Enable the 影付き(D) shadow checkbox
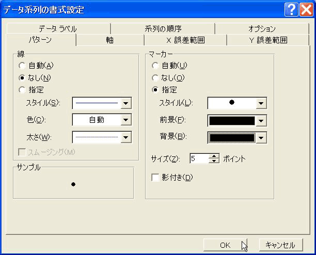The height and width of the screenshot is (255, 316). pos(155,178)
